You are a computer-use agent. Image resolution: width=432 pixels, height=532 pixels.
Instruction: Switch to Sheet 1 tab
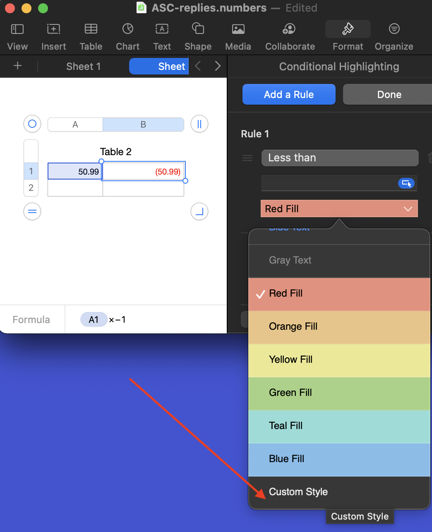pyautogui.click(x=83, y=66)
